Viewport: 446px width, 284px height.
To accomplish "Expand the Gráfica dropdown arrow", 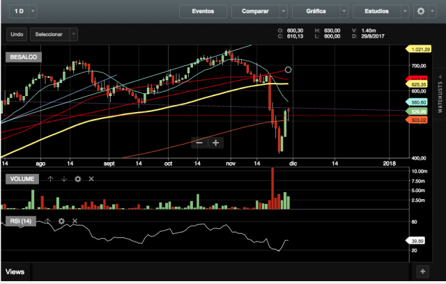I will 344,11.
